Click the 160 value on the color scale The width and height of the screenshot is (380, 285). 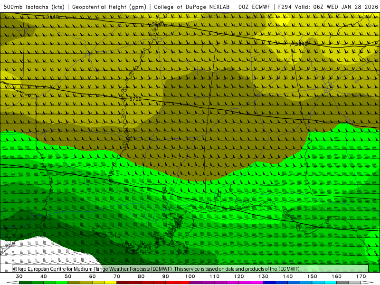pos(337,276)
